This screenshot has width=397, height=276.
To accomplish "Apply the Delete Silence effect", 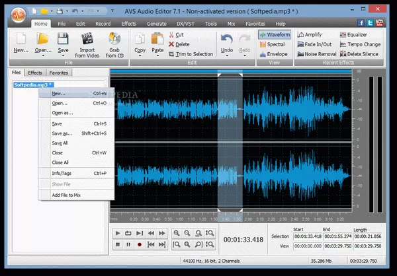I will [359, 54].
